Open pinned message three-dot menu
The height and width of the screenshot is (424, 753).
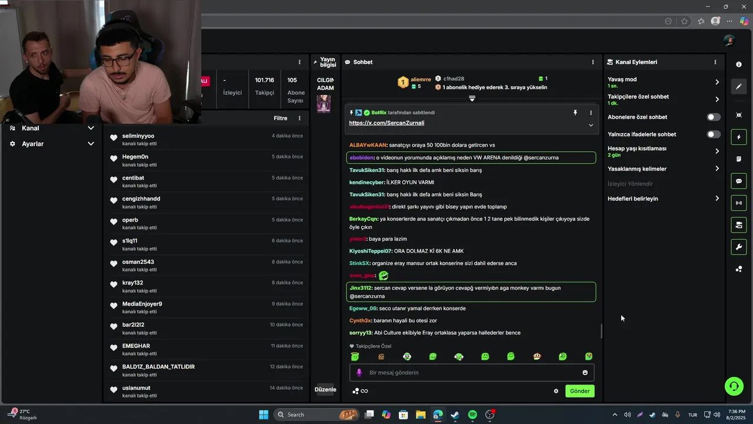pos(591,112)
